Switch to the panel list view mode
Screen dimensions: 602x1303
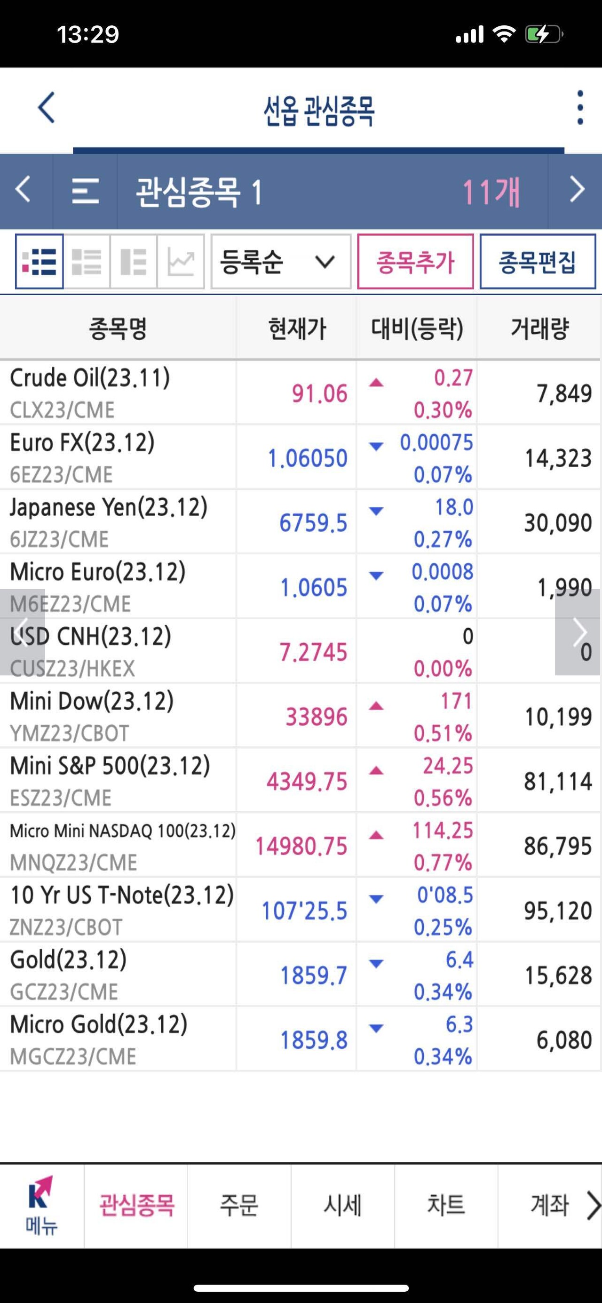pos(134,262)
